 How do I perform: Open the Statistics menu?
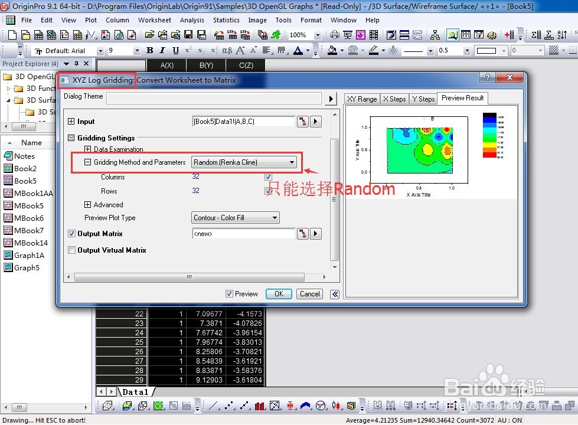226,20
